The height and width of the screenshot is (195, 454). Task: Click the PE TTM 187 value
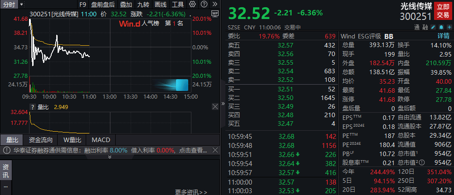pyautogui.click(x=390, y=135)
